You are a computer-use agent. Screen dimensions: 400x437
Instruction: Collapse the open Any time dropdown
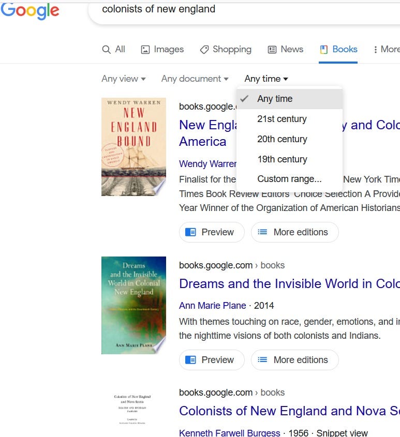265,79
